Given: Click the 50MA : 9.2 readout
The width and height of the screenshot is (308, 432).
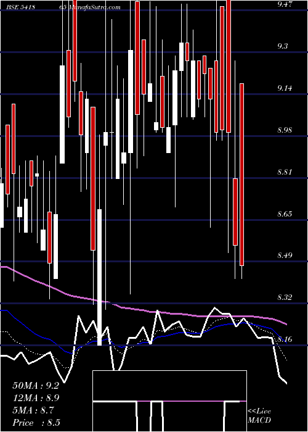Looking at the screenshot, I should (36, 386).
